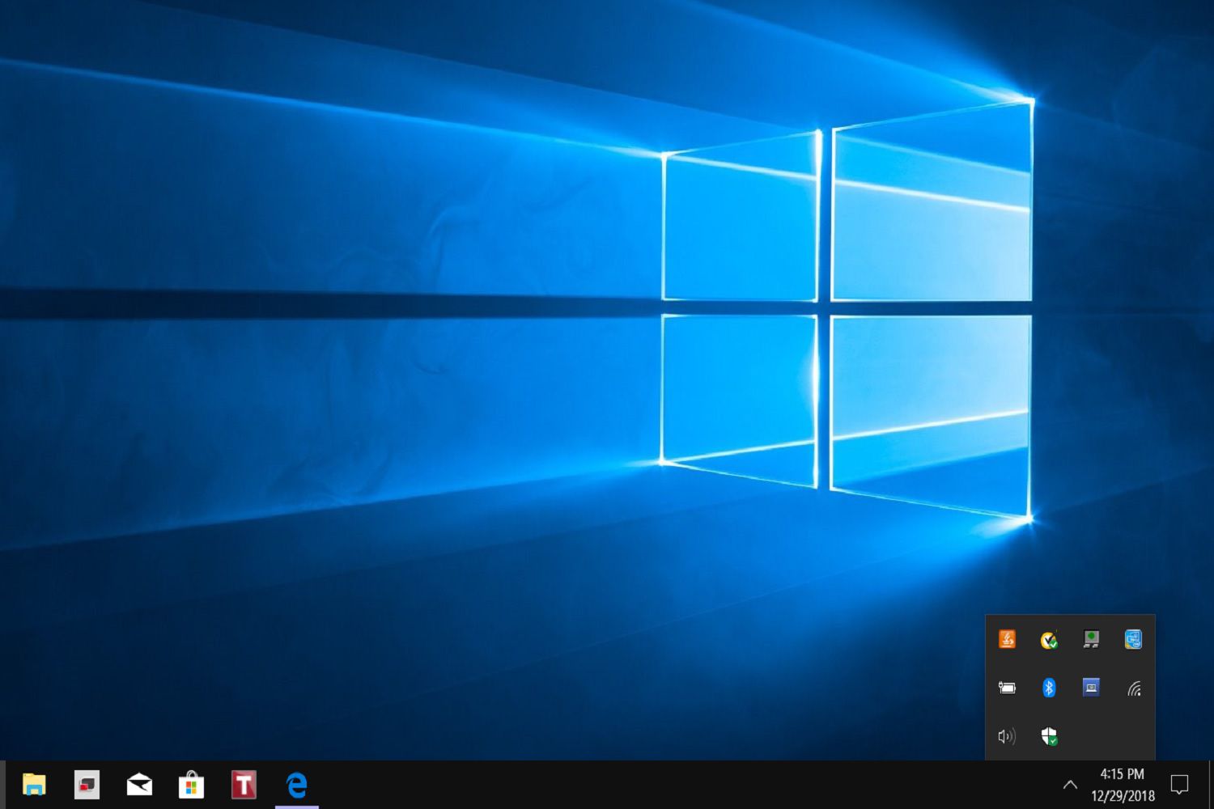Open the Norton checkmark tray icon
The width and height of the screenshot is (1214, 809).
click(1049, 640)
